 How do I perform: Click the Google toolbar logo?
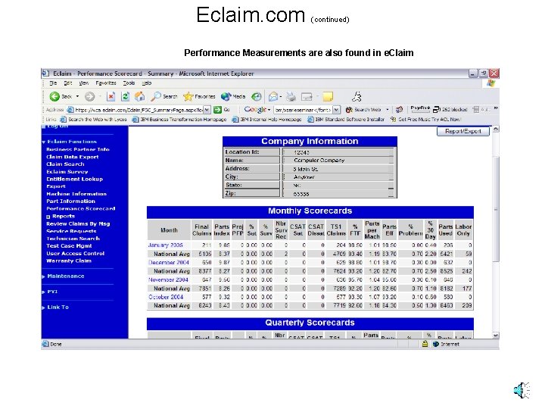pos(255,110)
